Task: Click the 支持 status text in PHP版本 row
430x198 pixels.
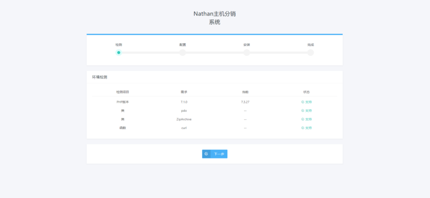Action: coord(309,102)
